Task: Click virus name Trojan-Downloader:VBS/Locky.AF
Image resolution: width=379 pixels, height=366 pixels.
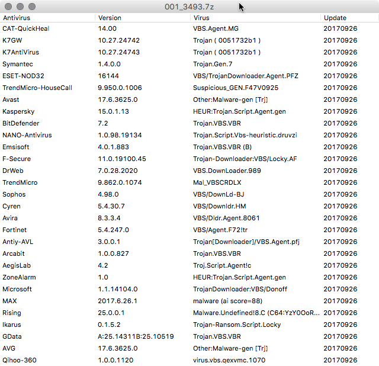Action: [245, 159]
